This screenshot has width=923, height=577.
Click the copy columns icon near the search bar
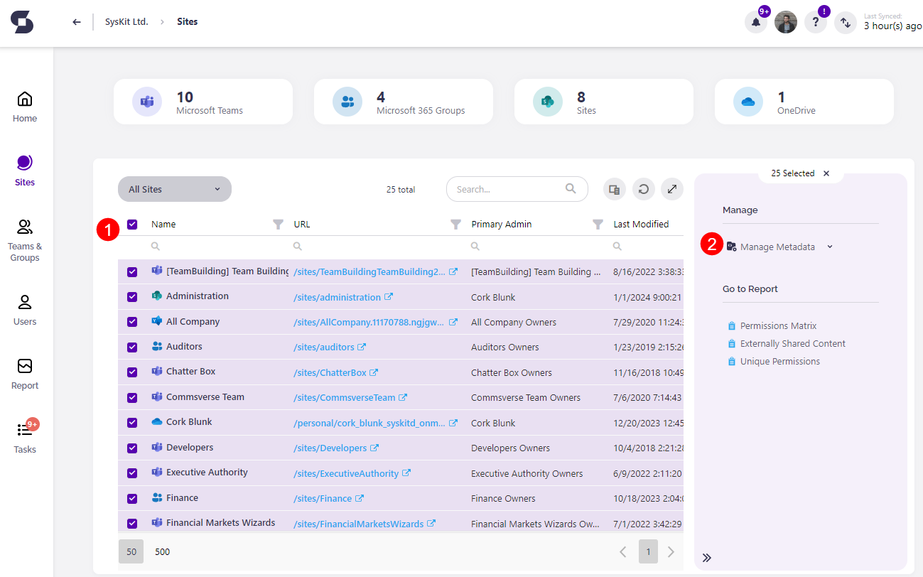614,189
